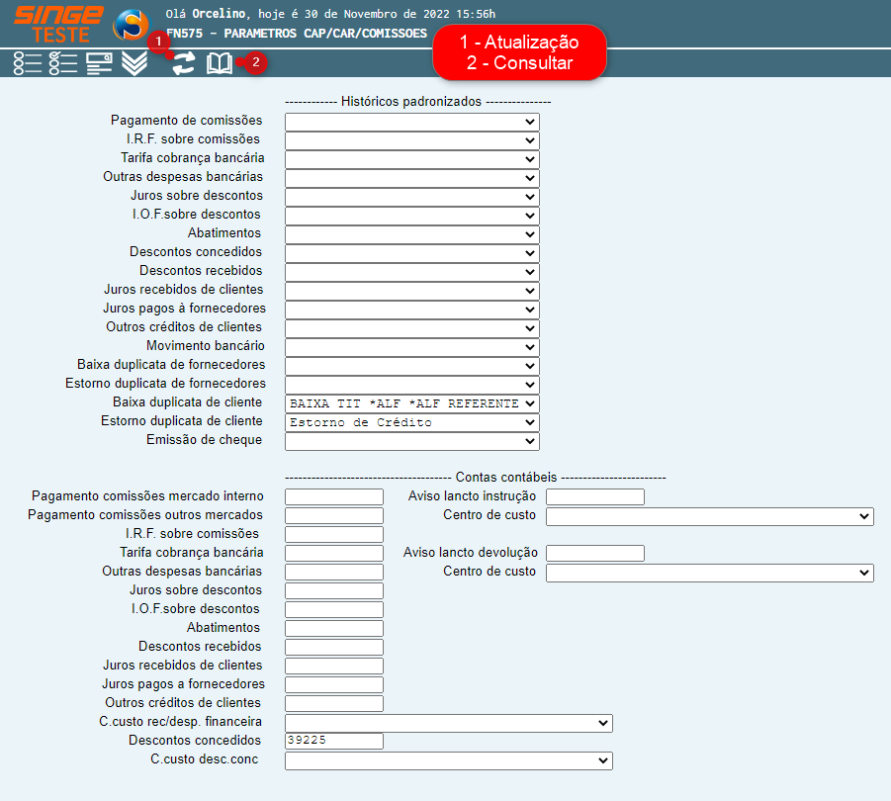Open the Pagamento de comissões dropdown

pos(411,122)
